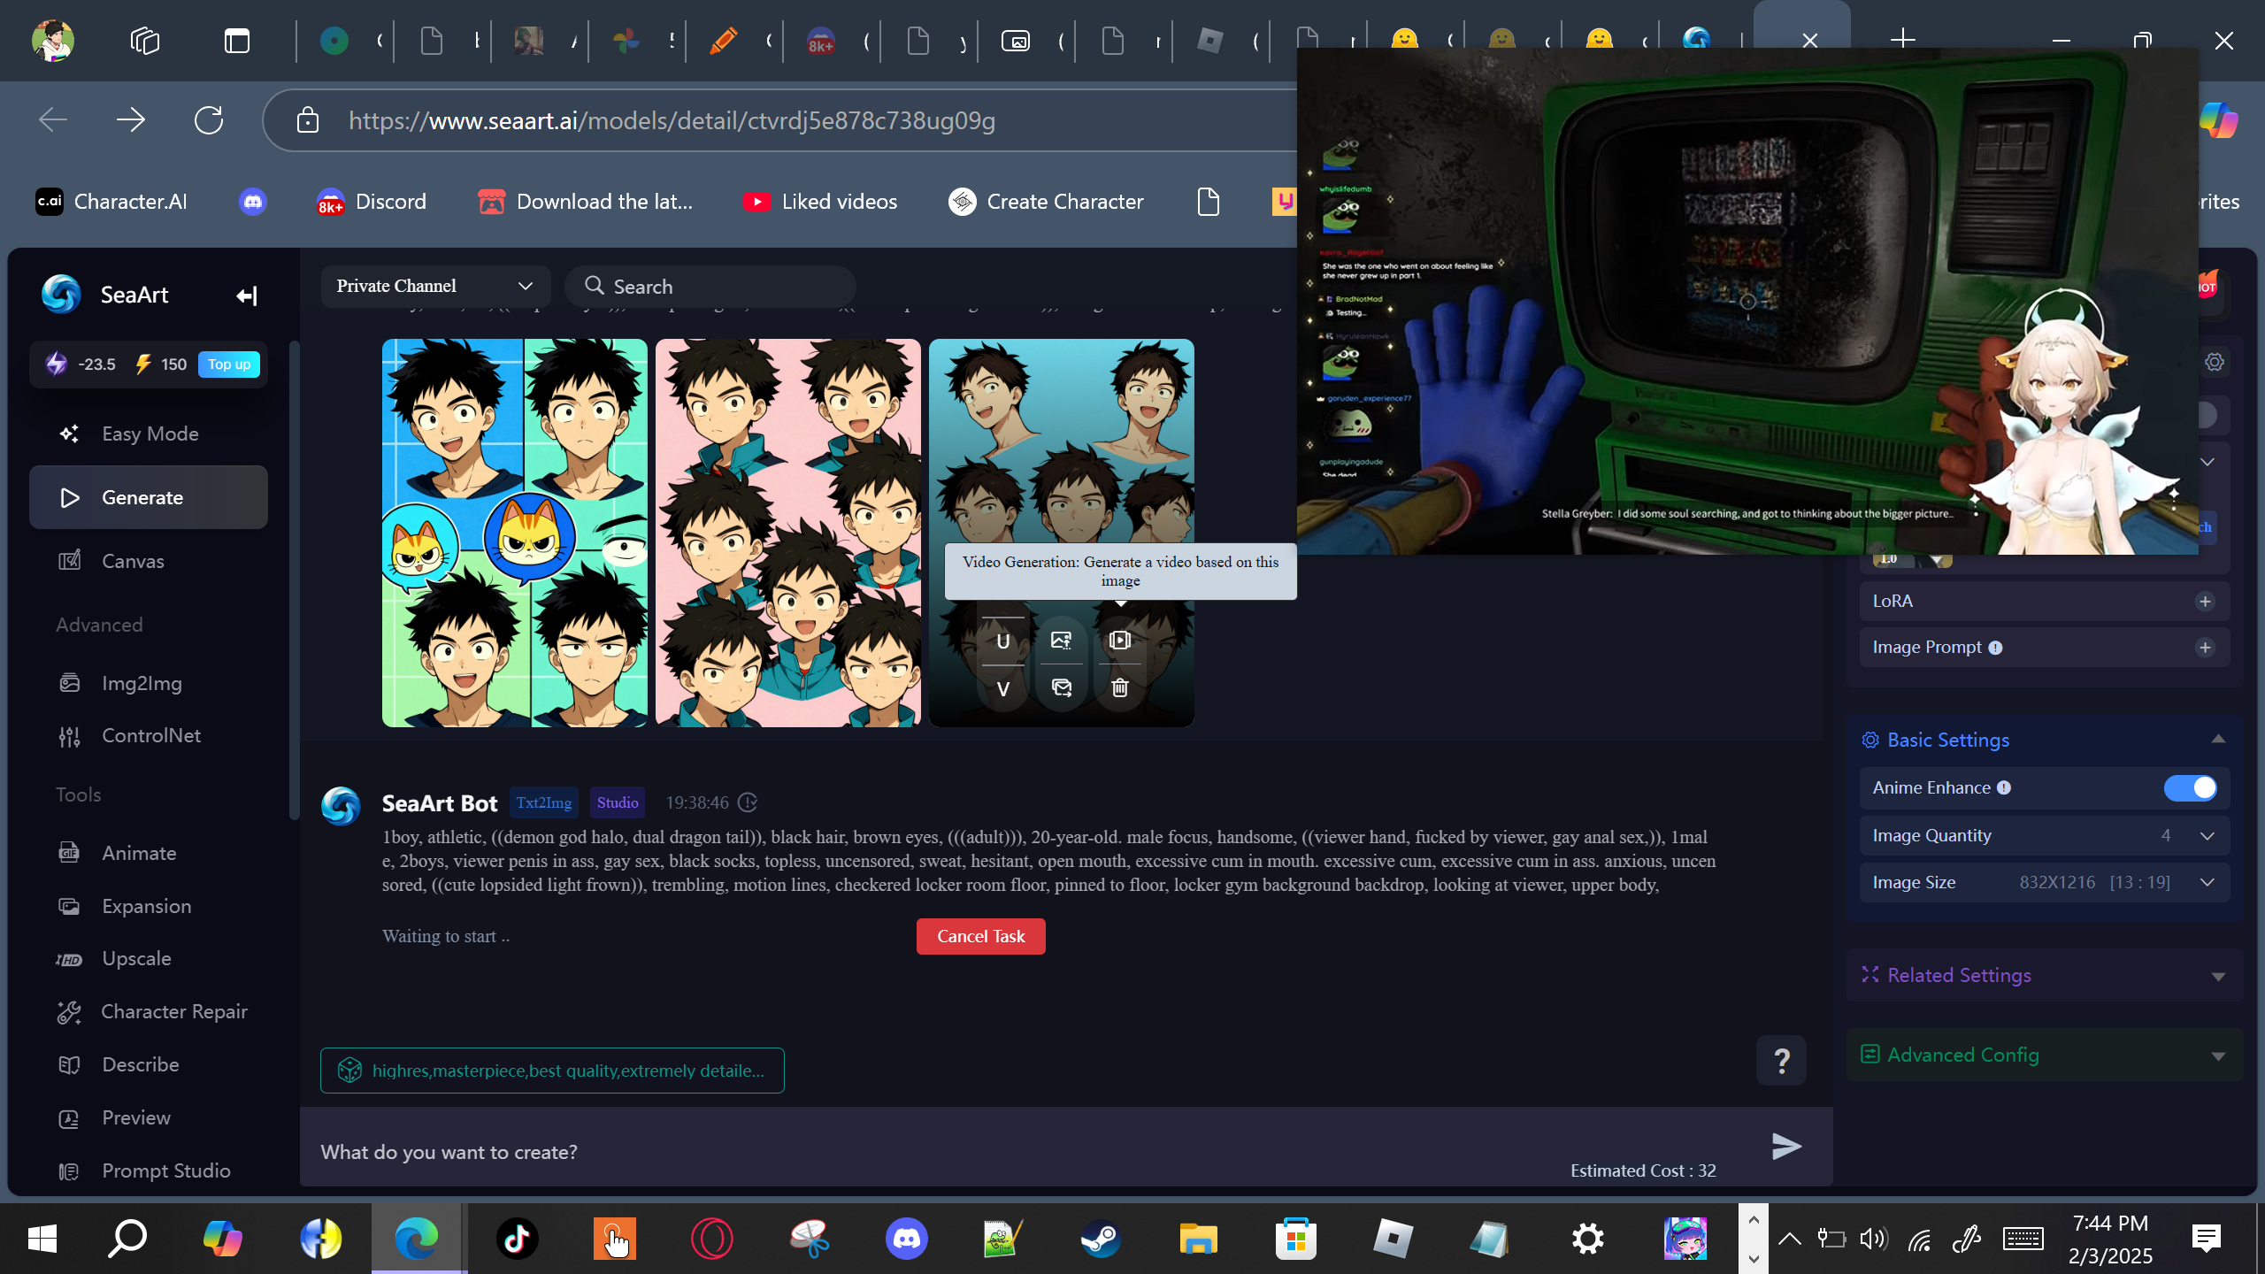Select Generate in the left sidebar
The width and height of the screenshot is (2265, 1274).
[149, 497]
